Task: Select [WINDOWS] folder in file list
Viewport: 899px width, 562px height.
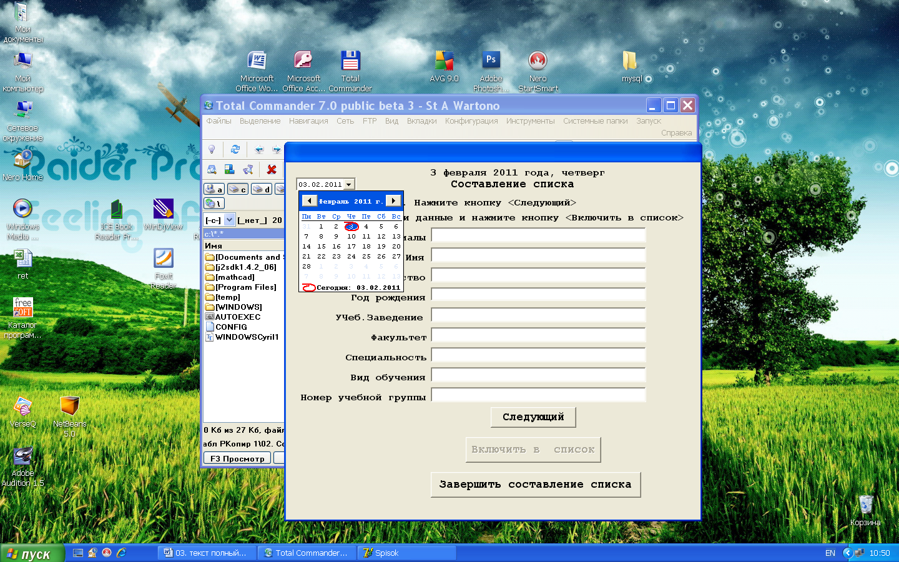Action: [234, 307]
